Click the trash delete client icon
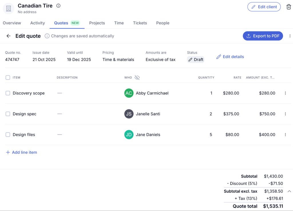 288,7
